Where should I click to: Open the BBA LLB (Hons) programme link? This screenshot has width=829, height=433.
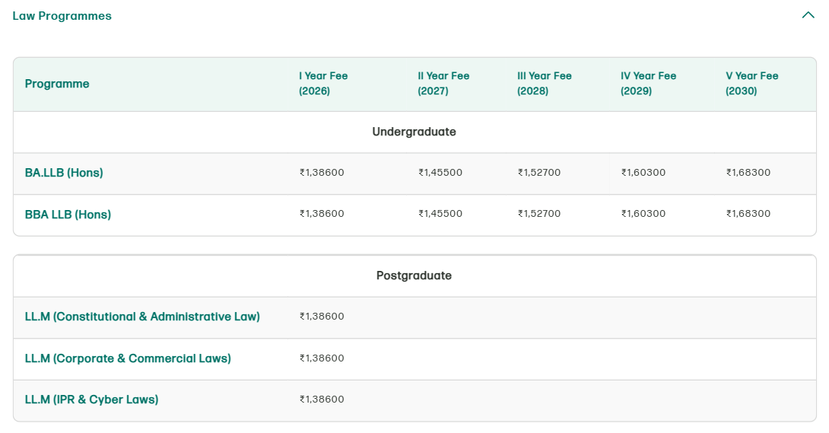pos(68,215)
